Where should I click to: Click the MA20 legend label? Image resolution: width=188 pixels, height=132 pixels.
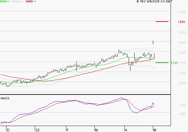(x=3, y=1)
